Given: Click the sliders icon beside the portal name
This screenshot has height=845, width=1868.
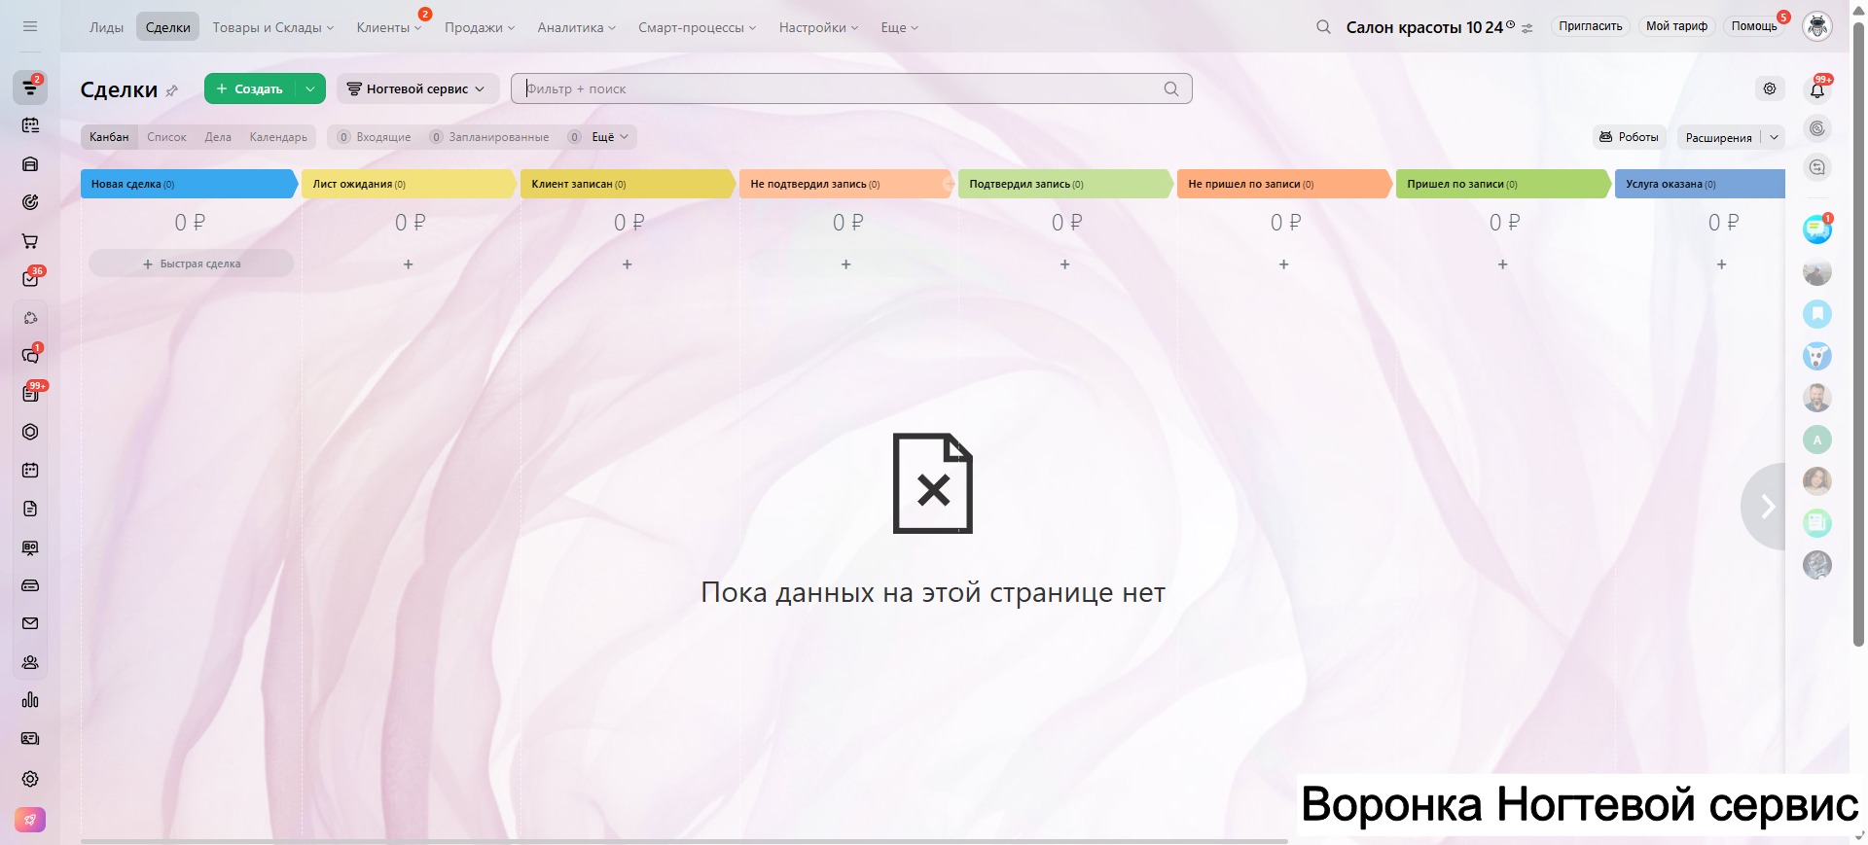Looking at the screenshot, I should [x=1527, y=28].
